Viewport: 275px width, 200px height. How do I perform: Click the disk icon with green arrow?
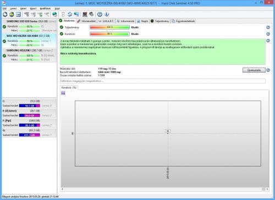click(x=40, y=14)
